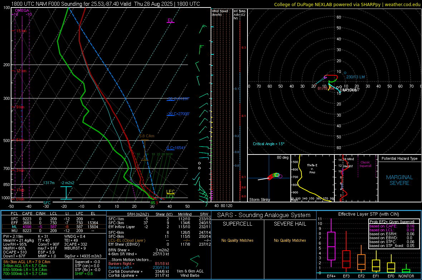Click the Corfidi Downshear = 334/6 kt line

[x=138, y=271]
